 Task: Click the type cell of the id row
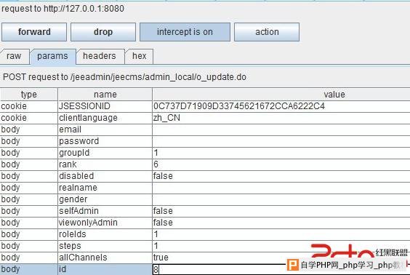pos(29,269)
